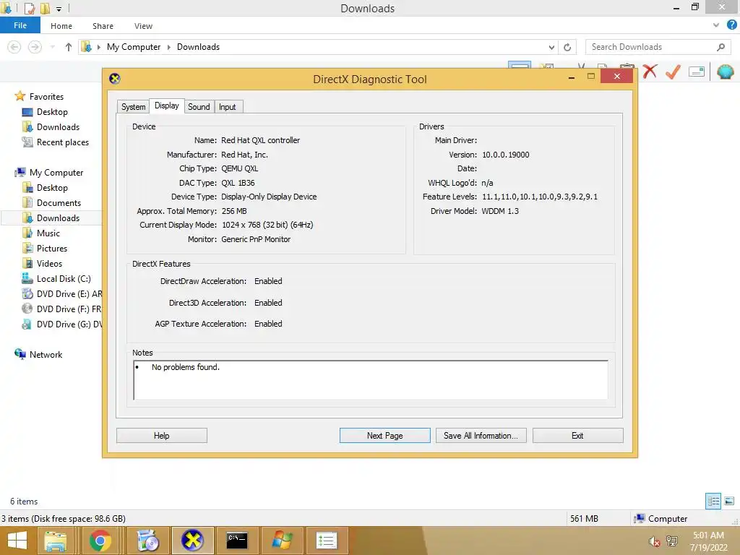
Task: Open the View ribbon tab
Action: point(143,26)
